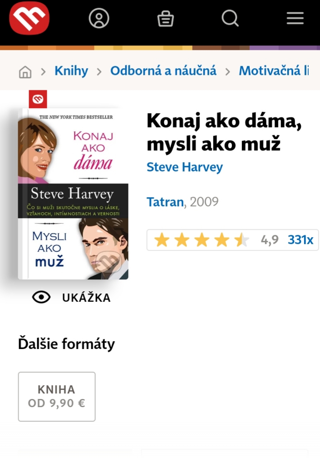The width and height of the screenshot is (320, 458).
Task: Open the hamburger menu
Action: point(295,19)
